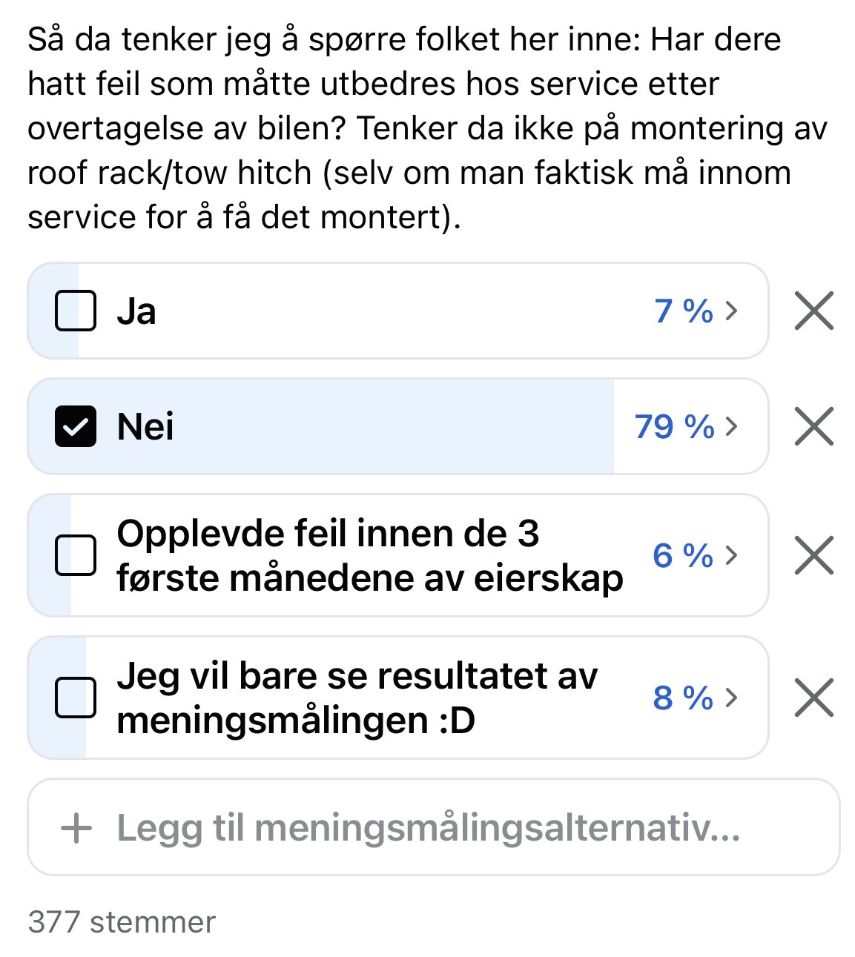This screenshot has width=855, height=957.
Task: Open voters chevron next to 79 %
Action: [x=732, y=426]
